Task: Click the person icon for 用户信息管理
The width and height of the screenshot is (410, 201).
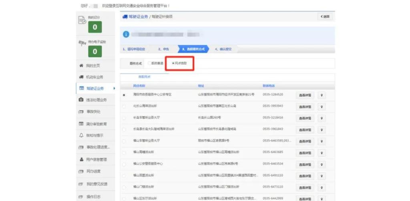Action: [x=81, y=159]
